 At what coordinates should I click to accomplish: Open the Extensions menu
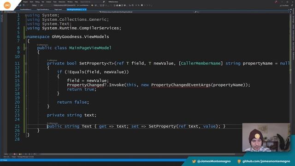(x=62, y=2)
